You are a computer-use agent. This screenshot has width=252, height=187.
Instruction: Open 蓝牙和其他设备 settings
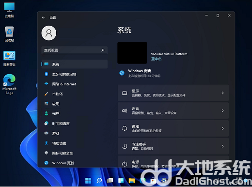pos(75,74)
